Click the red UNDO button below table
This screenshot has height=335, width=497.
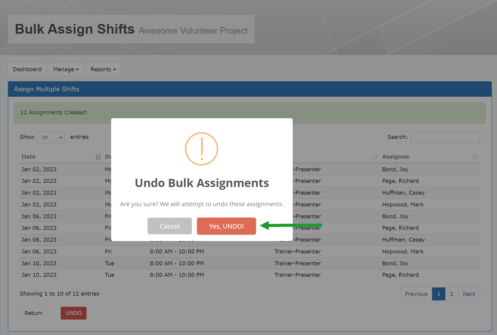pyautogui.click(x=73, y=313)
